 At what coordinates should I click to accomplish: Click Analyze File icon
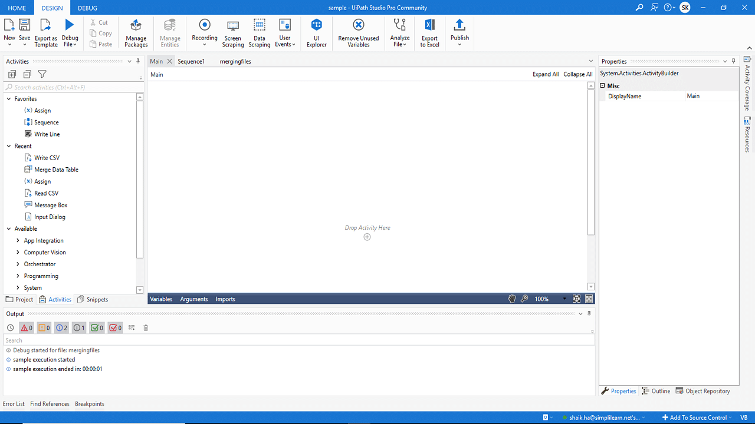(400, 25)
